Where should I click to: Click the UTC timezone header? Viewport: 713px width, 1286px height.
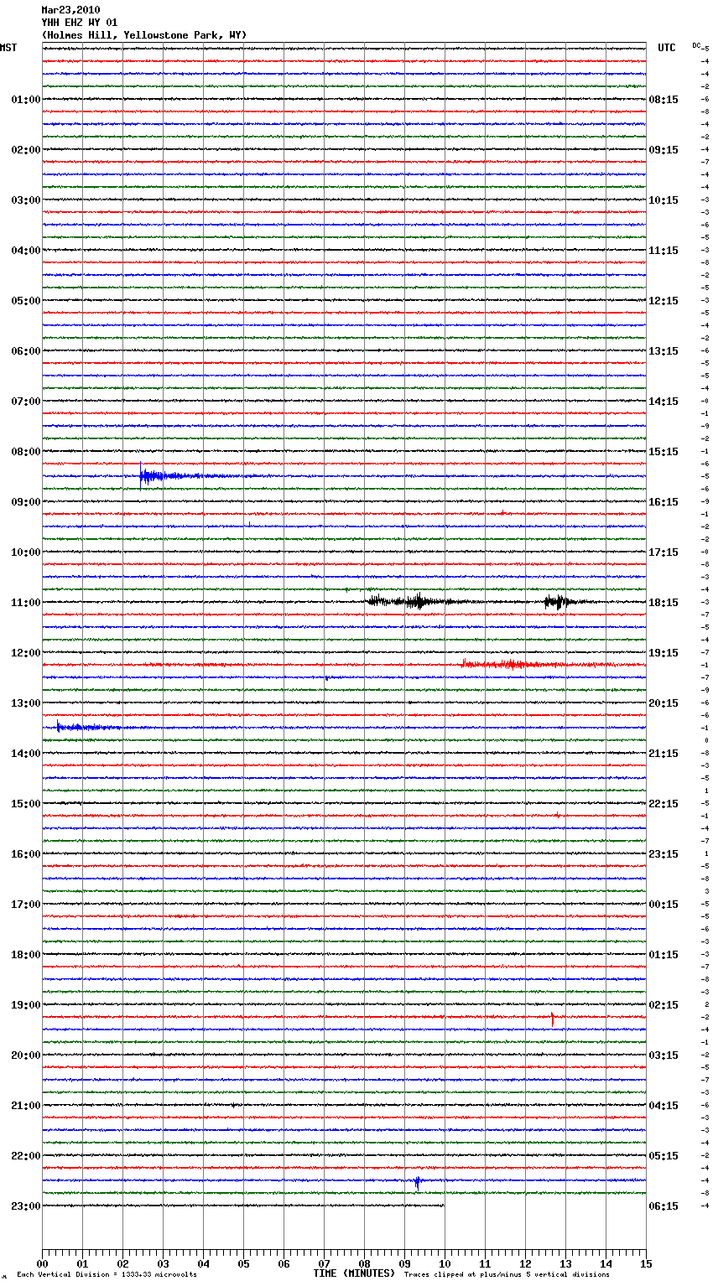tap(667, 48)
